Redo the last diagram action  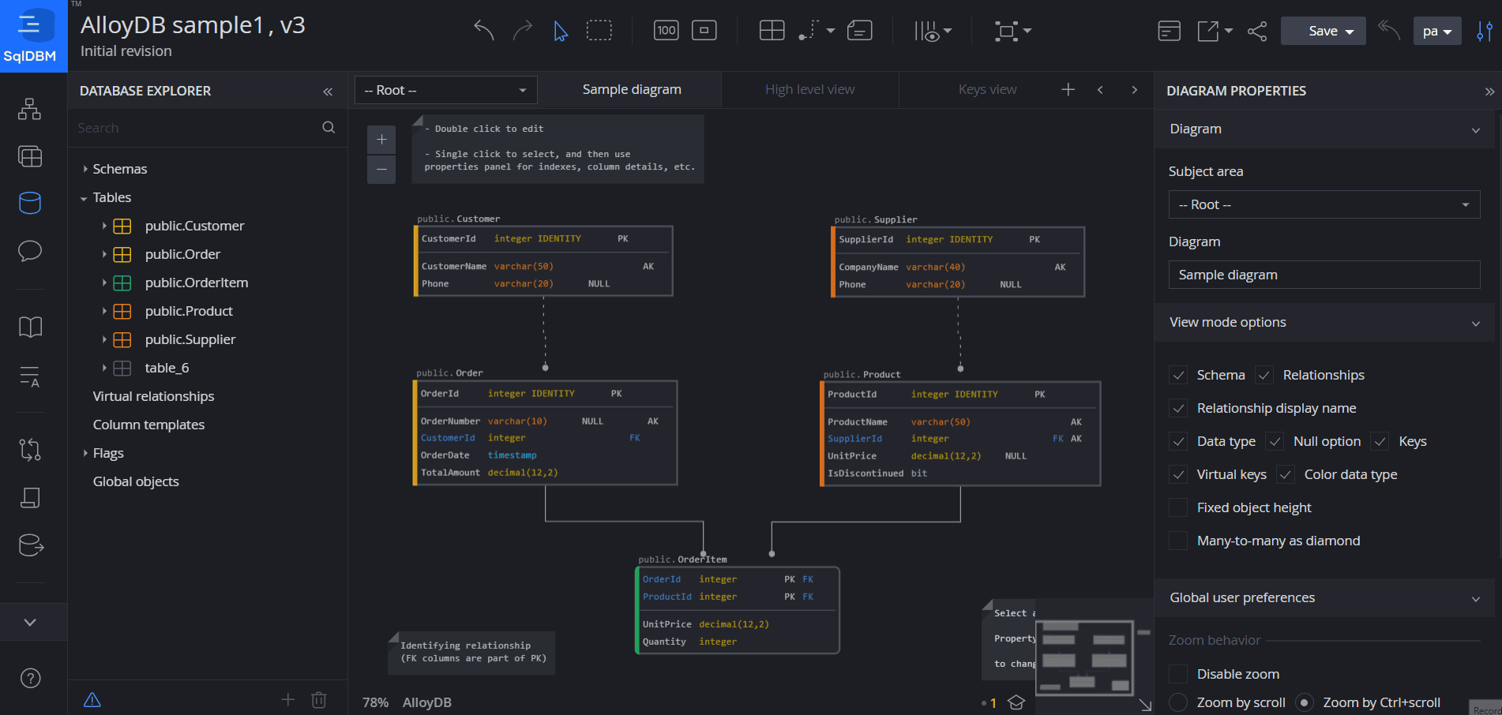click(x=522, y=31)
